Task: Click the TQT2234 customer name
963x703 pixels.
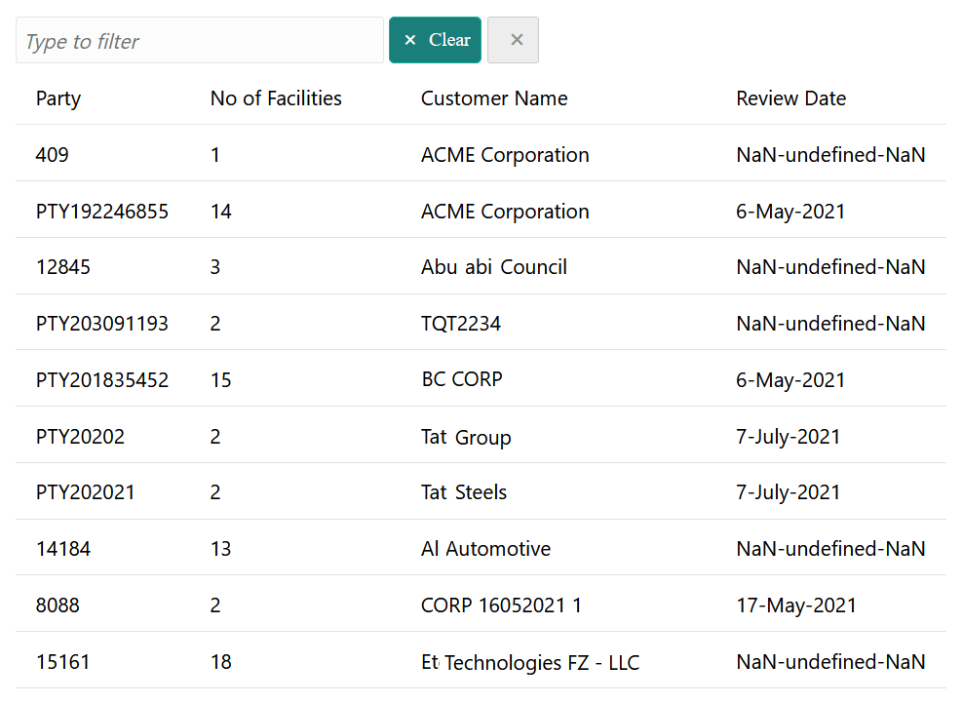Action: coord(461,324)
